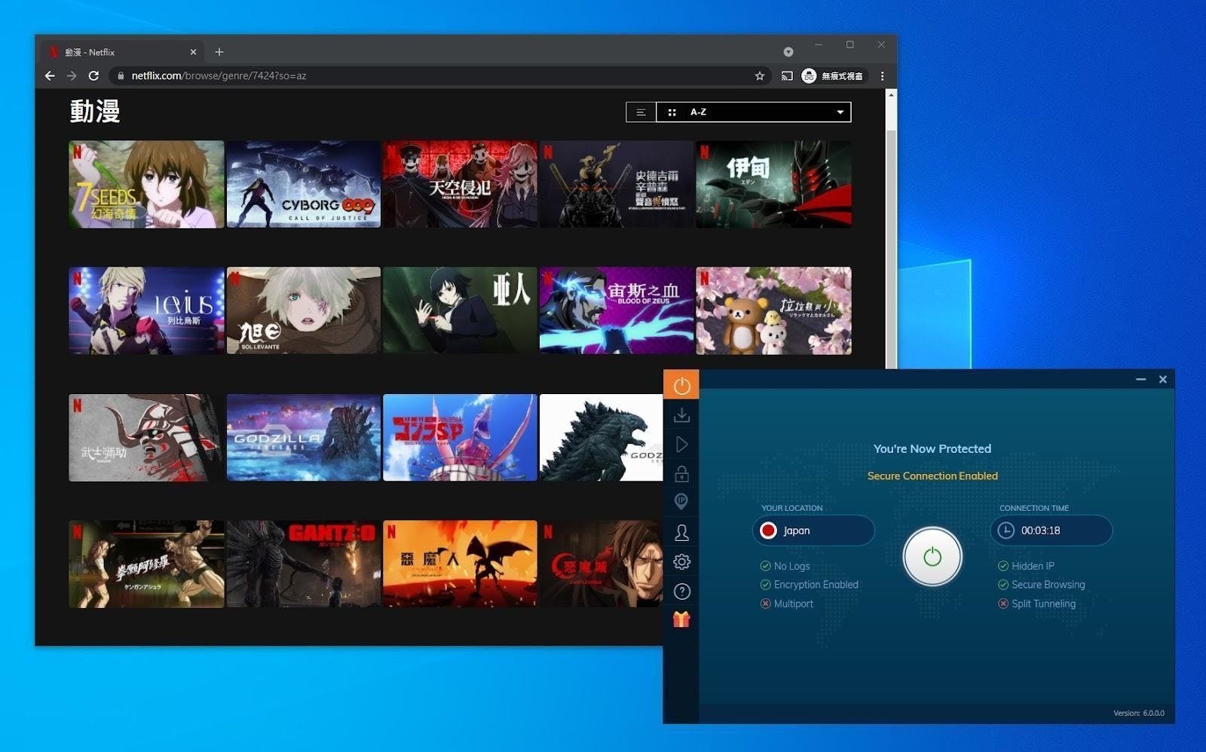Click the Encryption Enabled status item

click(x=810, y=585)
